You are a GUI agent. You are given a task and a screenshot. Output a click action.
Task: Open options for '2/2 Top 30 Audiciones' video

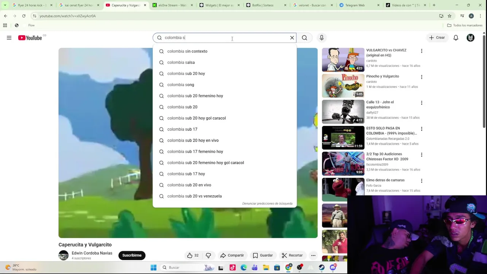pos(422,155)
